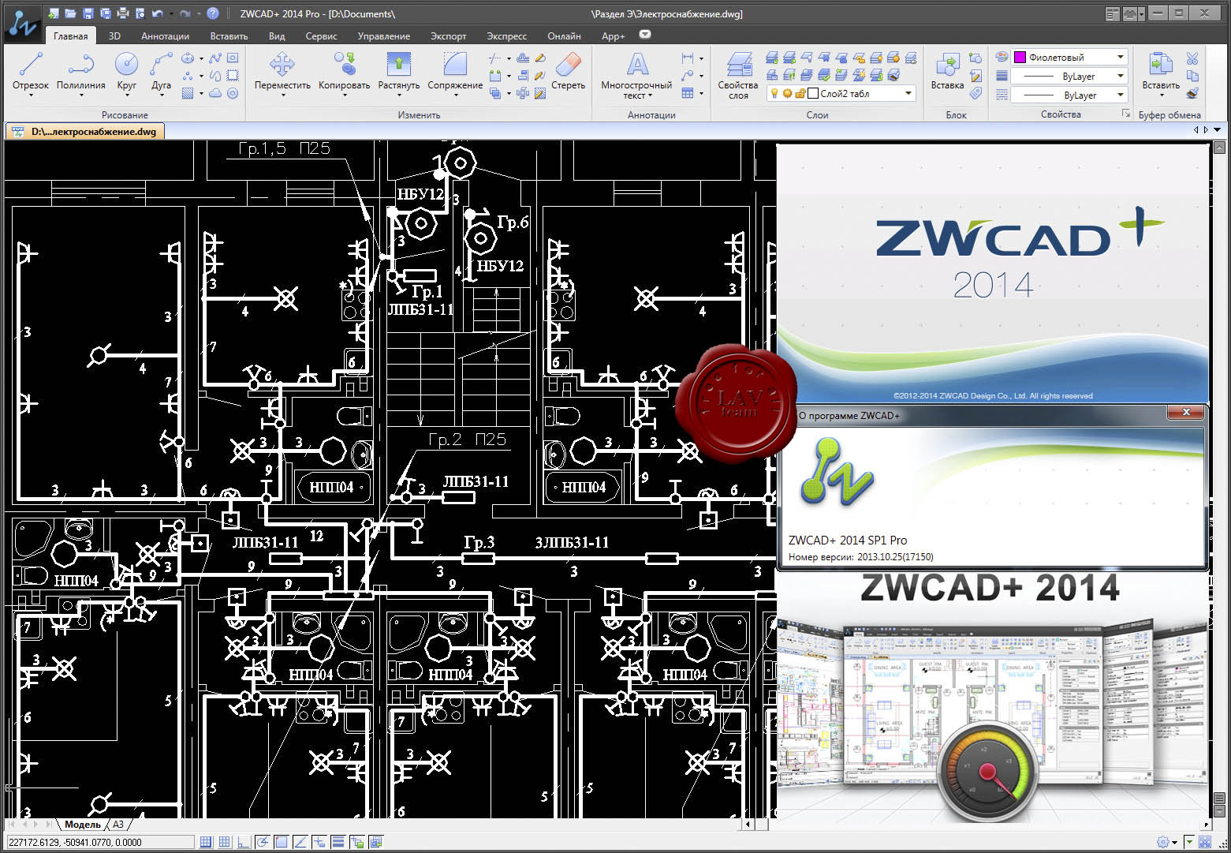1231x853 pixels.
Task: Click the revision cloud icon
Action: pos(215,93)
